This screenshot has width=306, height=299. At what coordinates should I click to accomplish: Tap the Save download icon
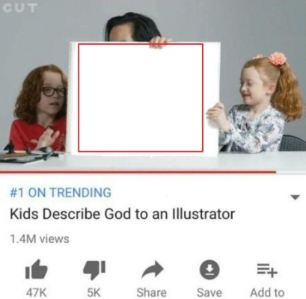tap(209, 270)
